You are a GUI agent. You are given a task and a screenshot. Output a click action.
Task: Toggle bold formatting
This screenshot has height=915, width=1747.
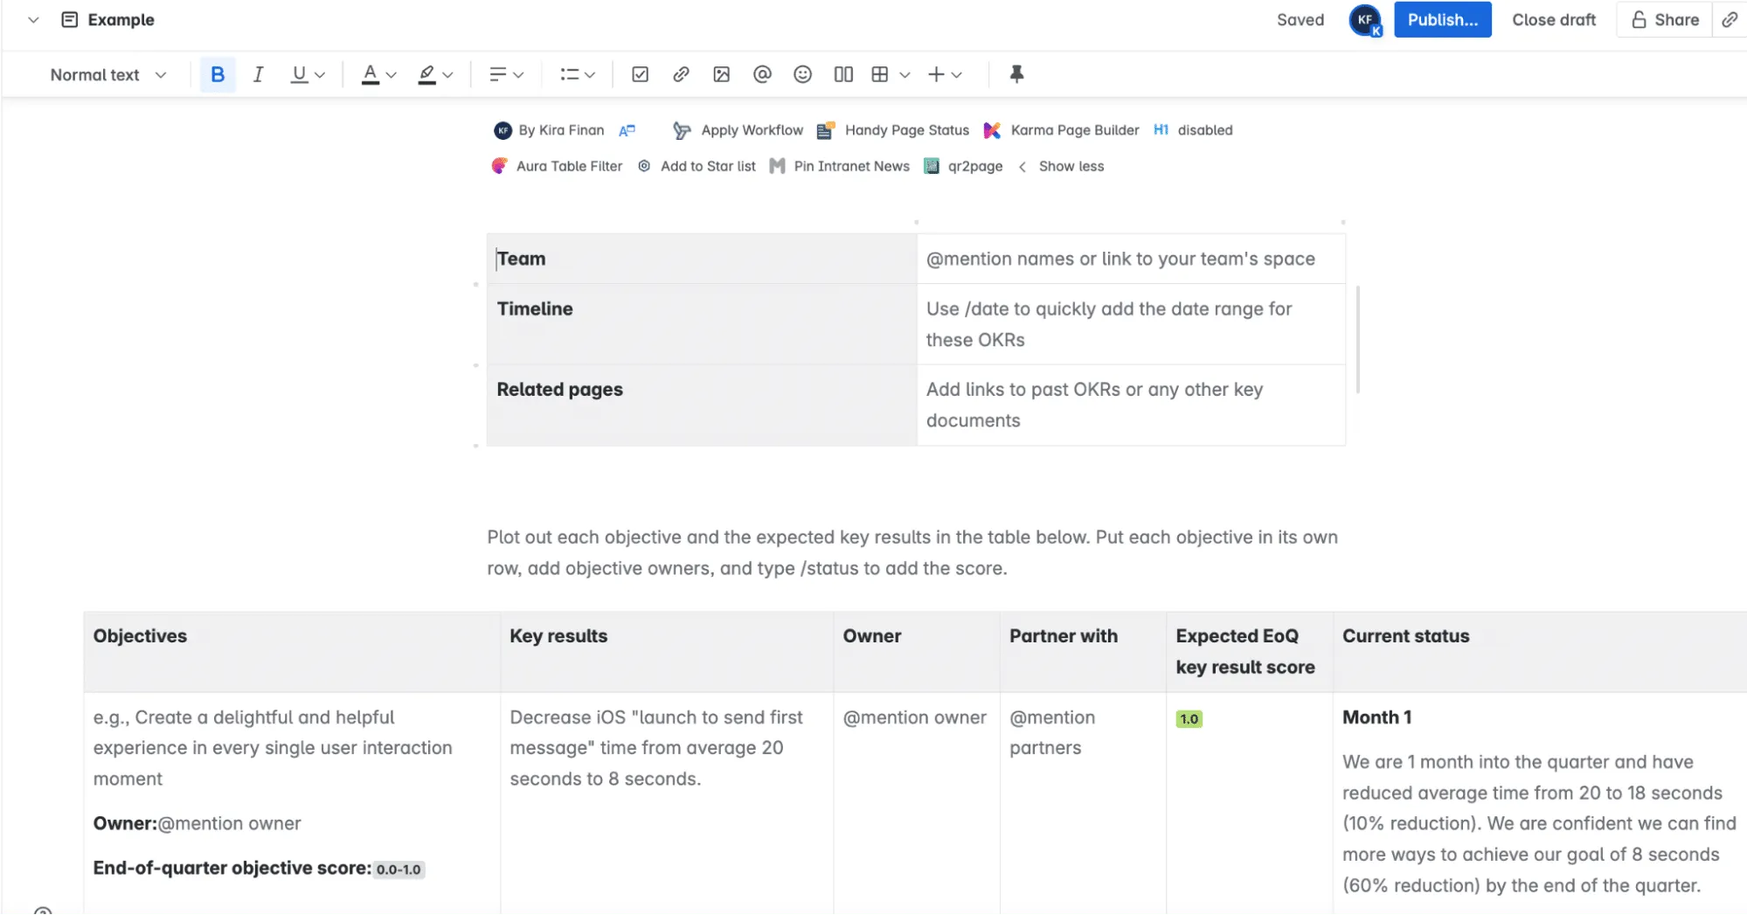218,74
